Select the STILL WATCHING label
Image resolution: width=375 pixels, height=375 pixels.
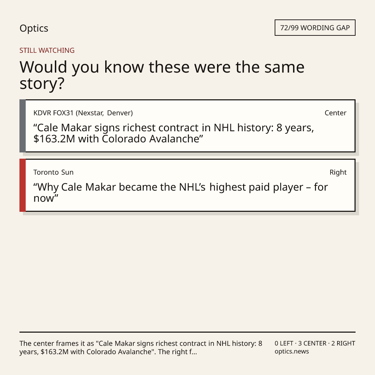point(47,50)
